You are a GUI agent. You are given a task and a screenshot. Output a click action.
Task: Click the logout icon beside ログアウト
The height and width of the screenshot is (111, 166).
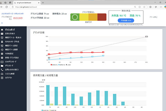click(2, 78)
